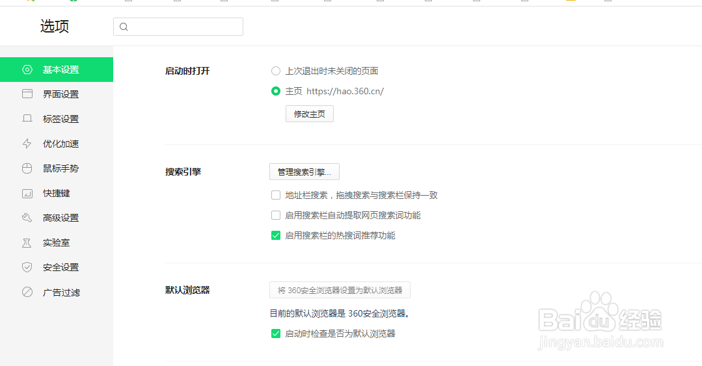Enable 启用搜索栏自动提取网页搜索词功能 checkbox

pyautogui.click(x=276, y=215)
